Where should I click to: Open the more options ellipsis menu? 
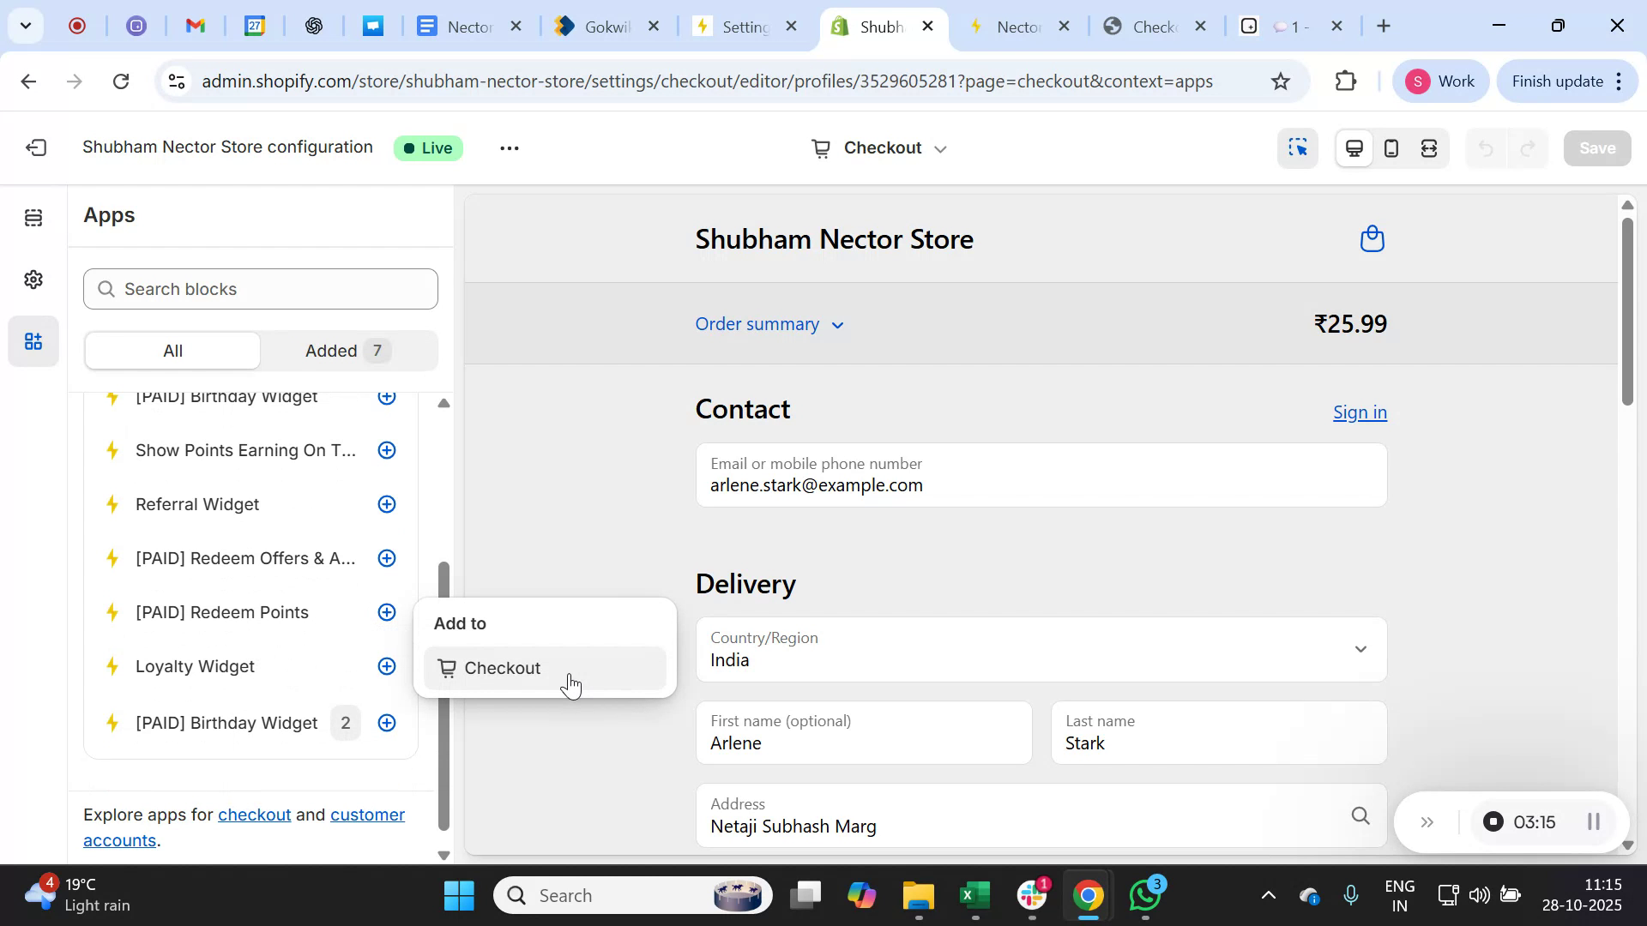coord(509,147)
